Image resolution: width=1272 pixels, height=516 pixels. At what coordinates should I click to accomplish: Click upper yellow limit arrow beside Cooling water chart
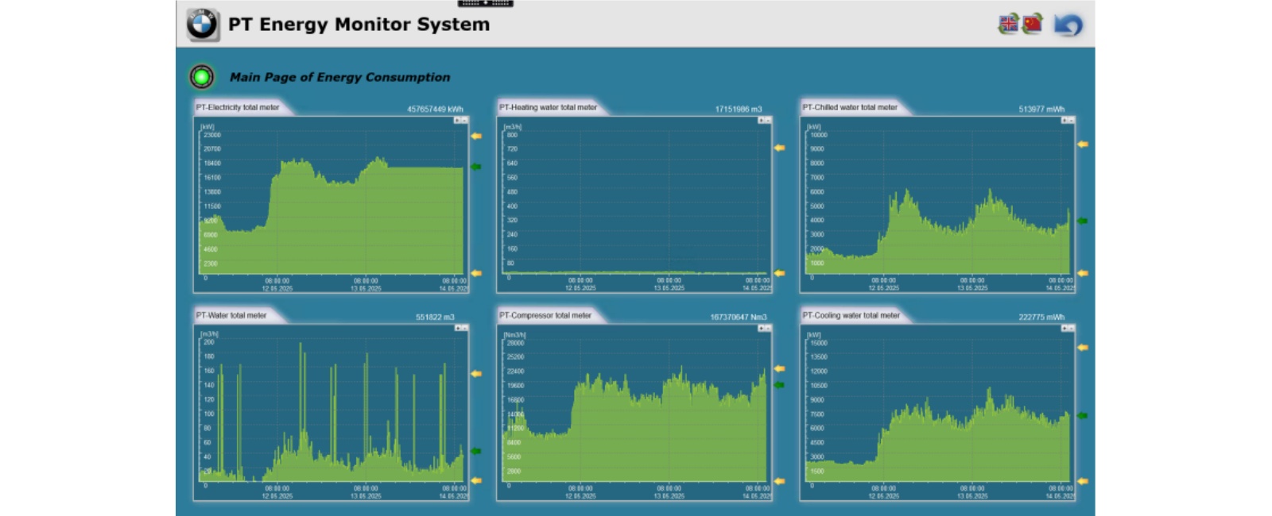(x=1082, y=348)
